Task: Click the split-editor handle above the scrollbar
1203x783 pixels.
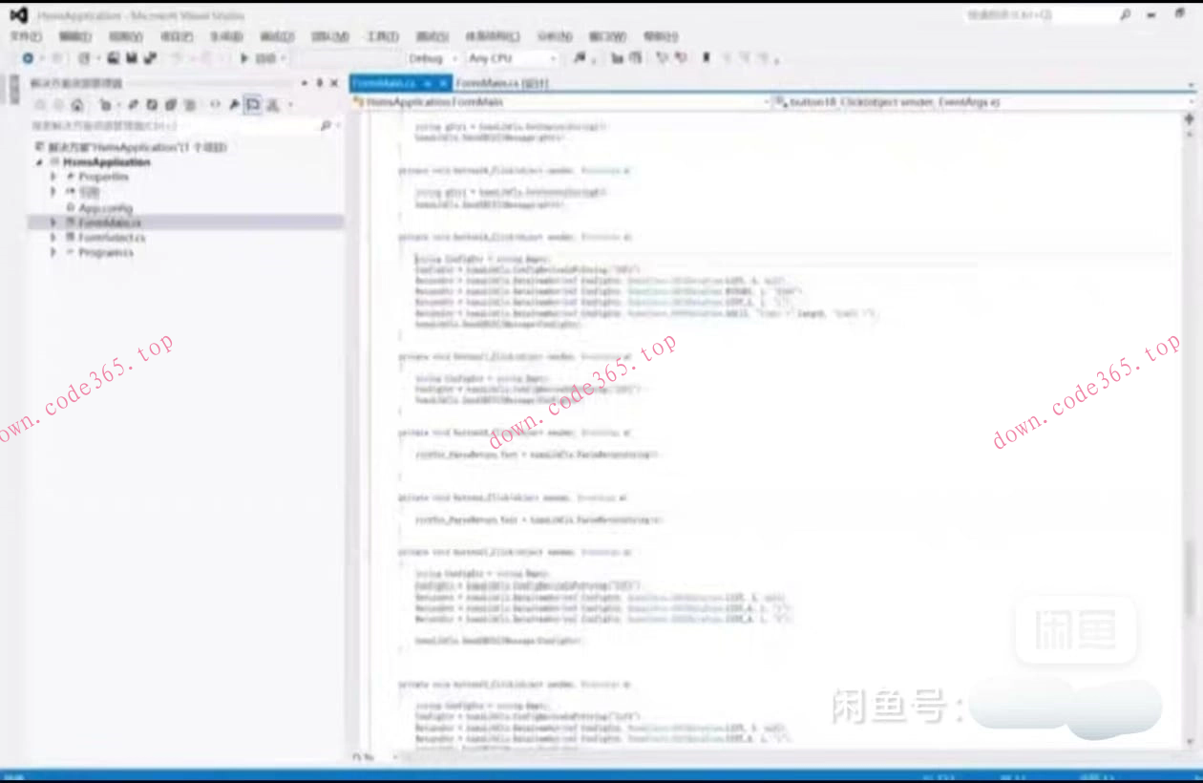Action: (1190, 119)
